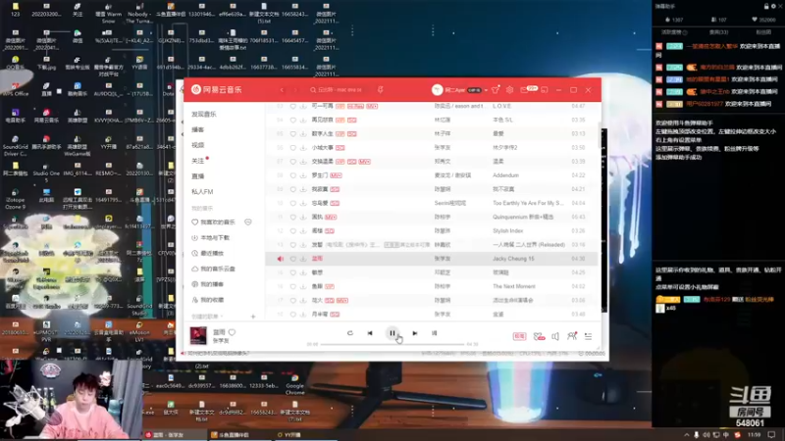Like the song 罗生门
The height and width of the screenshot is (441, 785).
(292, 175)
